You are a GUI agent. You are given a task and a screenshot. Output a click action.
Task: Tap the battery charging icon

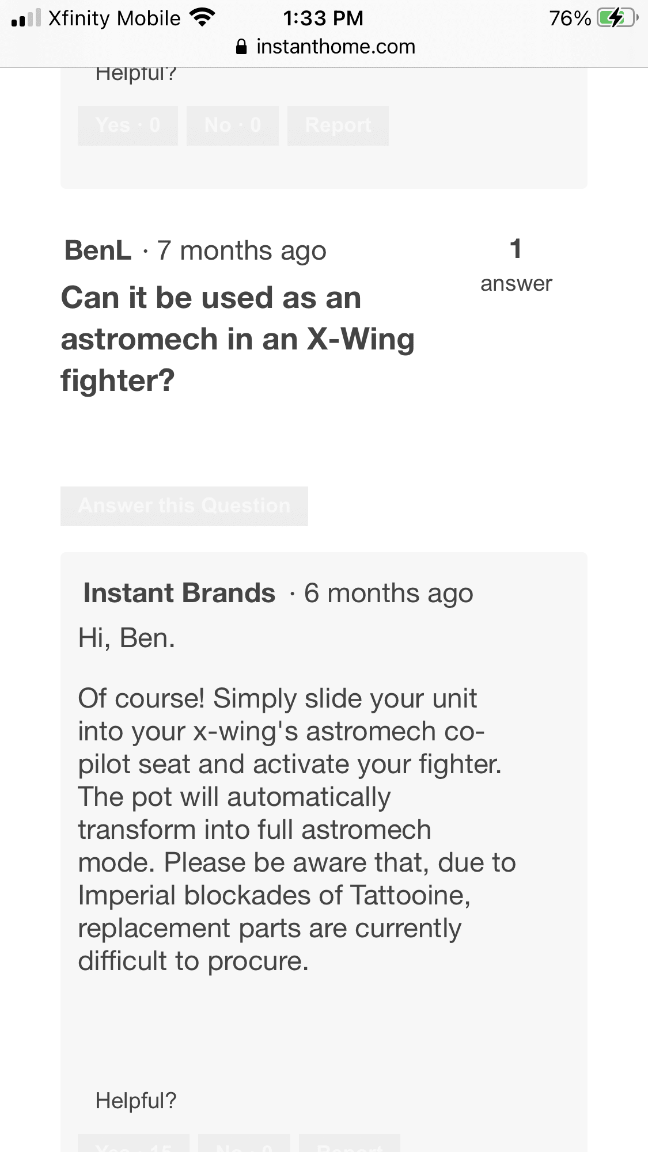click(x=617, y=18)
